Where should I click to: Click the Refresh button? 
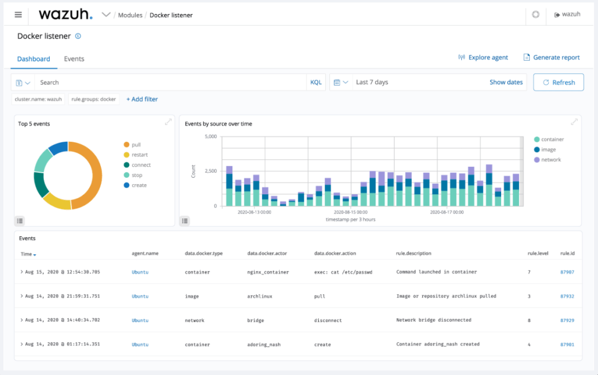coord(558,82)
